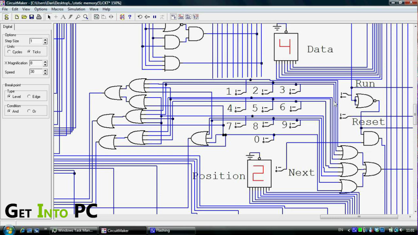Viewport: 418px width, 235px height.
Task: Save the circuit with the floppy icon
Action: [31, 17]
